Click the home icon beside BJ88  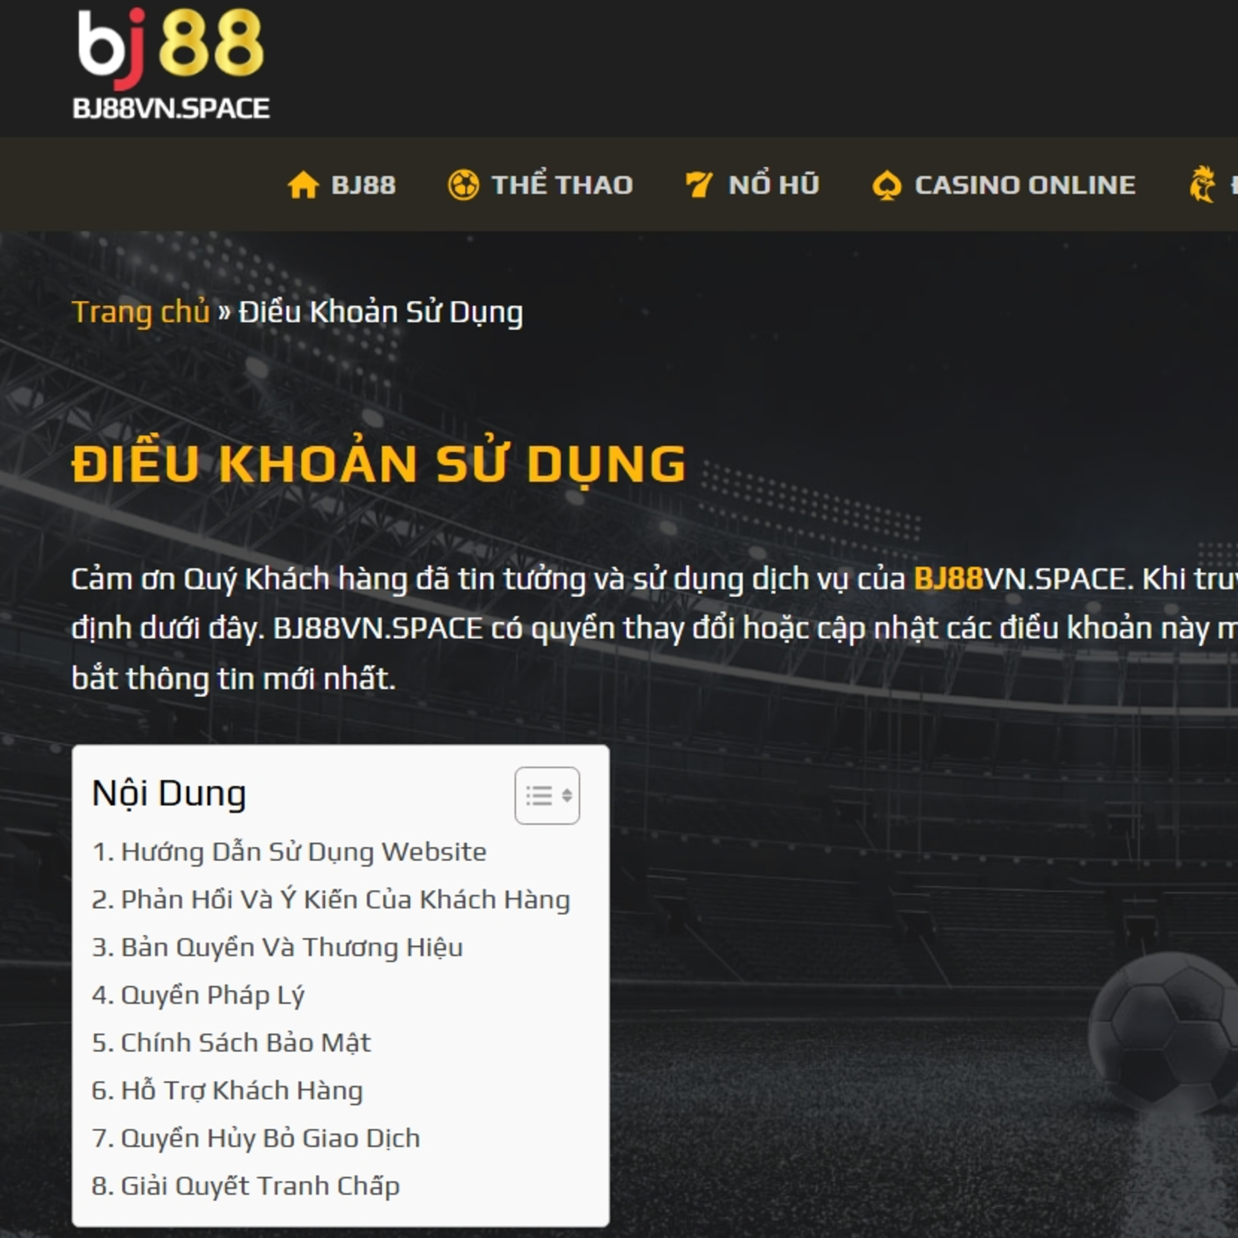[x=303, y=185]
